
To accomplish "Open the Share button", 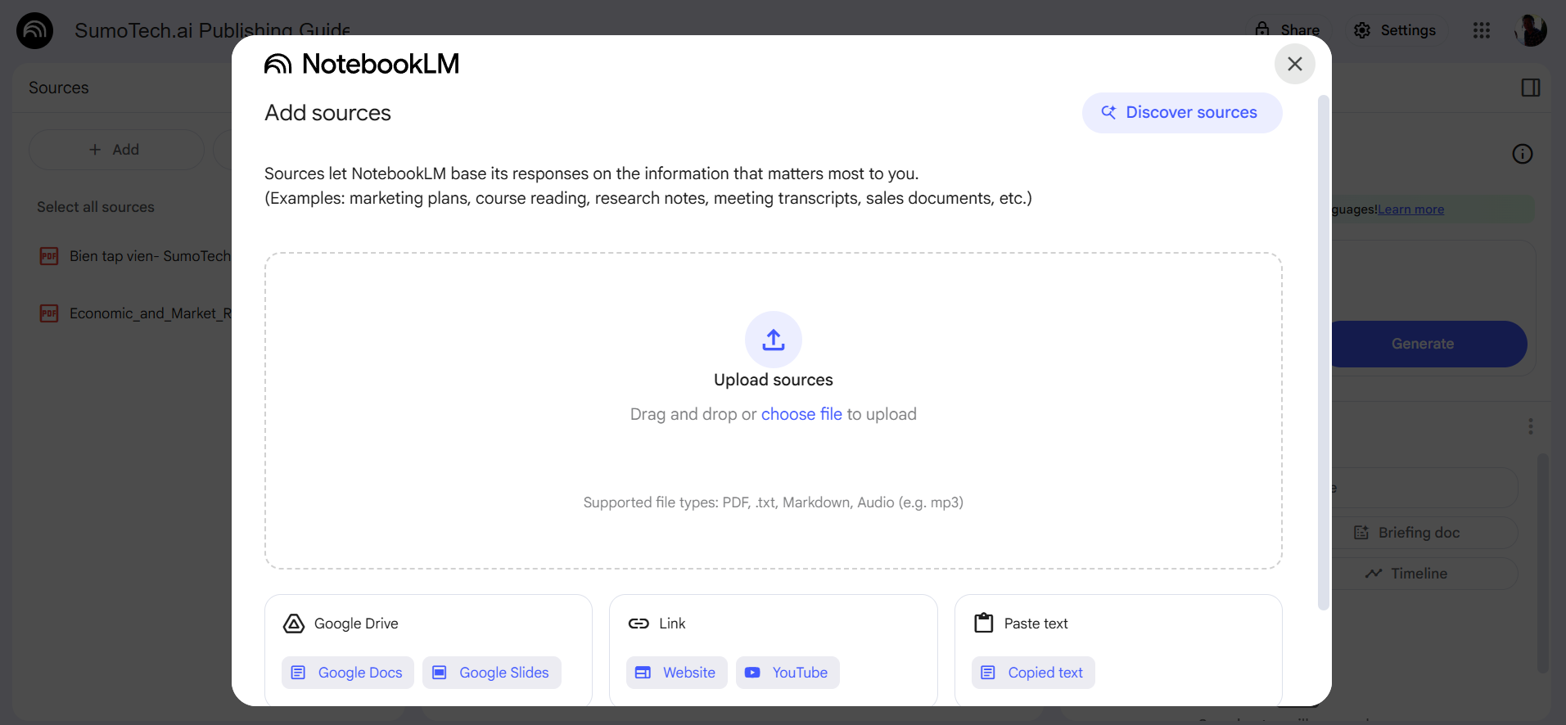I will click(1288, 30).
